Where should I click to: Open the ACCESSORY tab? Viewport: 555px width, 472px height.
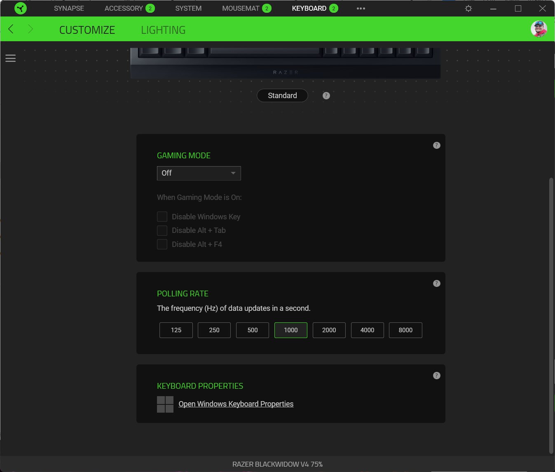129,8
